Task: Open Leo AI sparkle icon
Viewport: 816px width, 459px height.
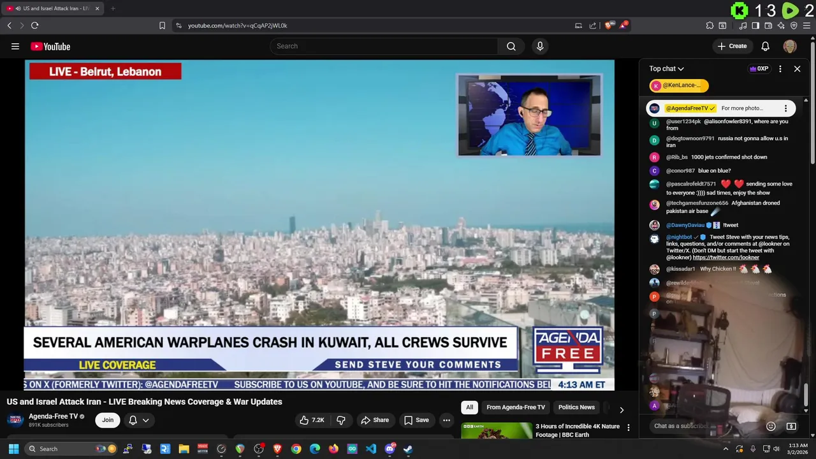Action: pyautogui.click(x=781, y=25)
